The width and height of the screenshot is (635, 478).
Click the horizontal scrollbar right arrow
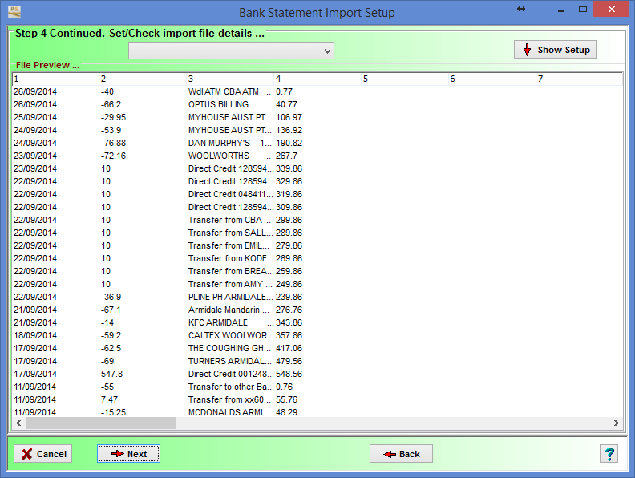616,423
